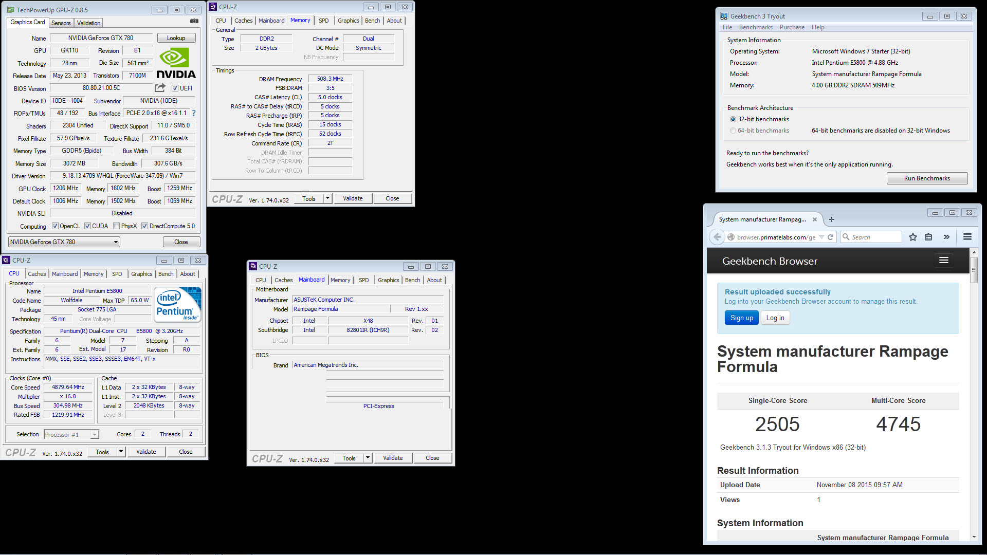Close the Rampage Formula browser tab
Screen dimensions: 987x555
[x=814, y=219]
